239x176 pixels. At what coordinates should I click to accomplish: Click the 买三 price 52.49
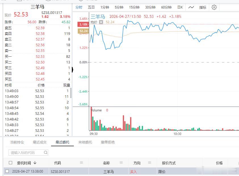(x=40, y=68)
